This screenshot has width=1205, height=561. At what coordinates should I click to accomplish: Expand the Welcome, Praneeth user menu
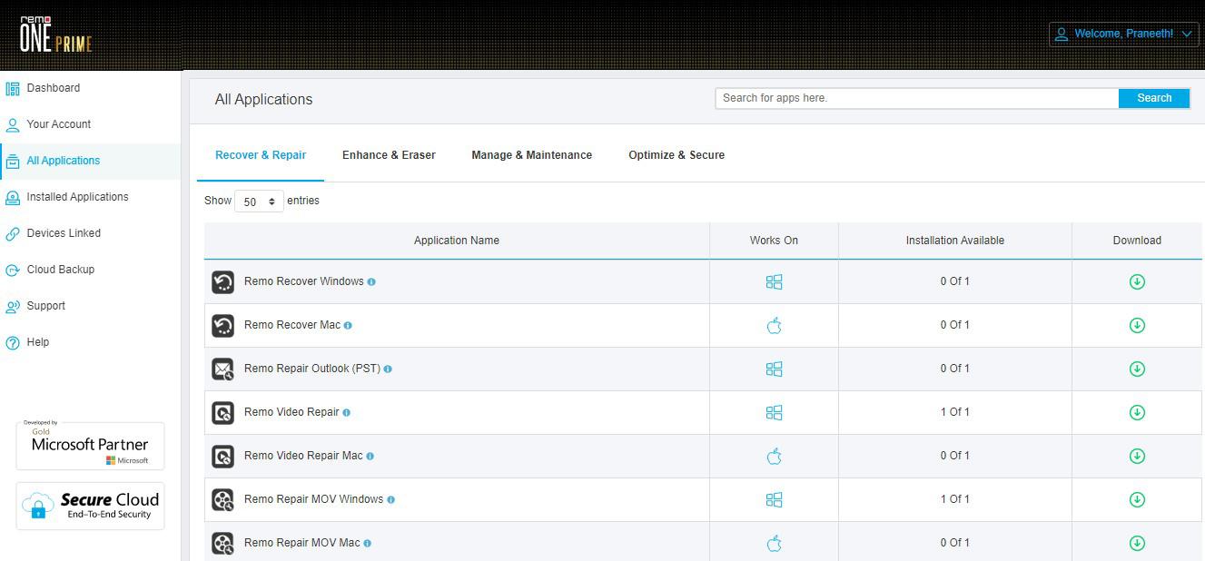tap(1124, 34)
